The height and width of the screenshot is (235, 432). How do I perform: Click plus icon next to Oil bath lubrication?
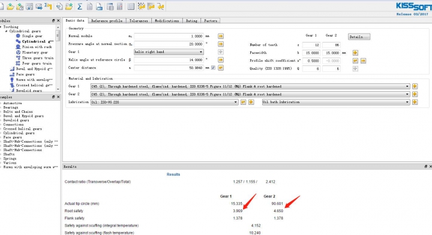pos(415,102)
